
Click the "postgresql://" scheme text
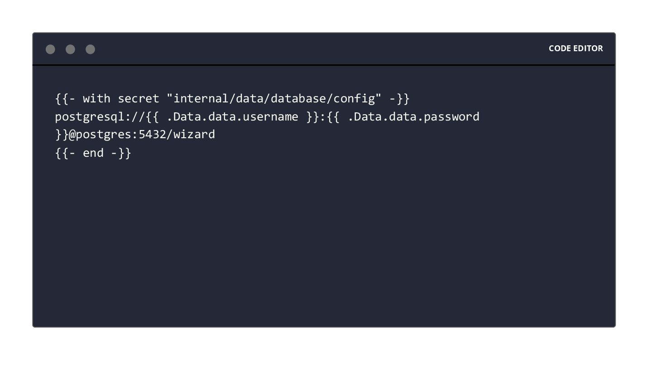pos(100,117)
